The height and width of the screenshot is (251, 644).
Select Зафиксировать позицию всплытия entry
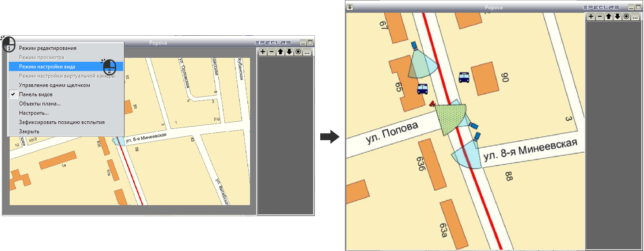[x=65, y=122]
